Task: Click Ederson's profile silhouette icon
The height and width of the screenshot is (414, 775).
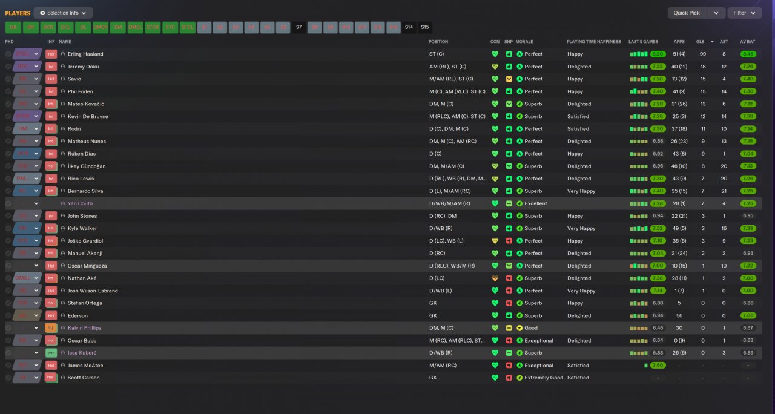Action: pos(63,315)
